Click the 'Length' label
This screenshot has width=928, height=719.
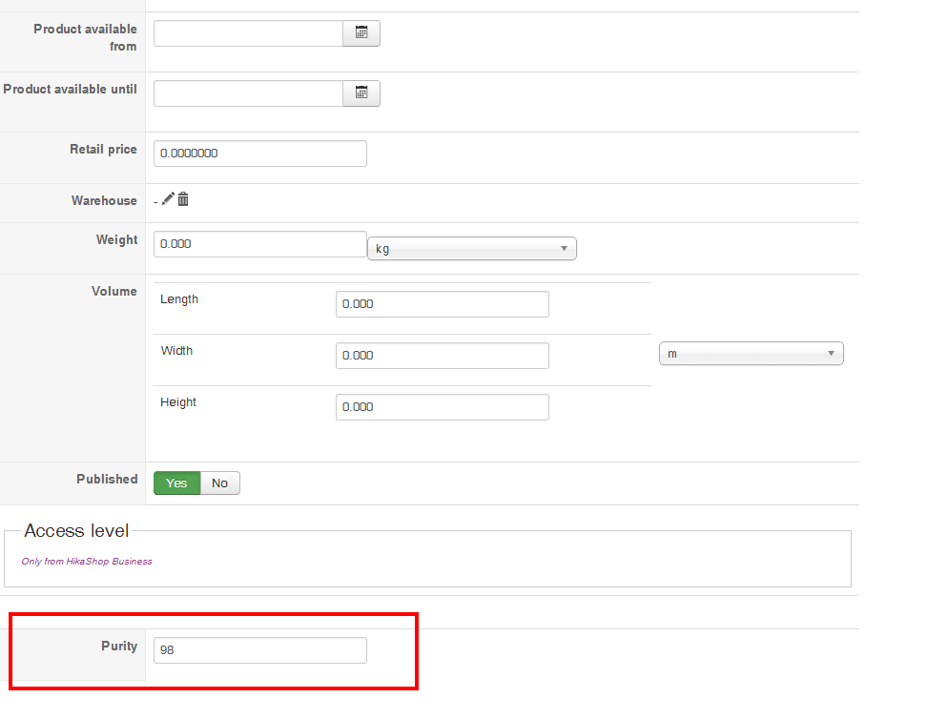[179, 299]
